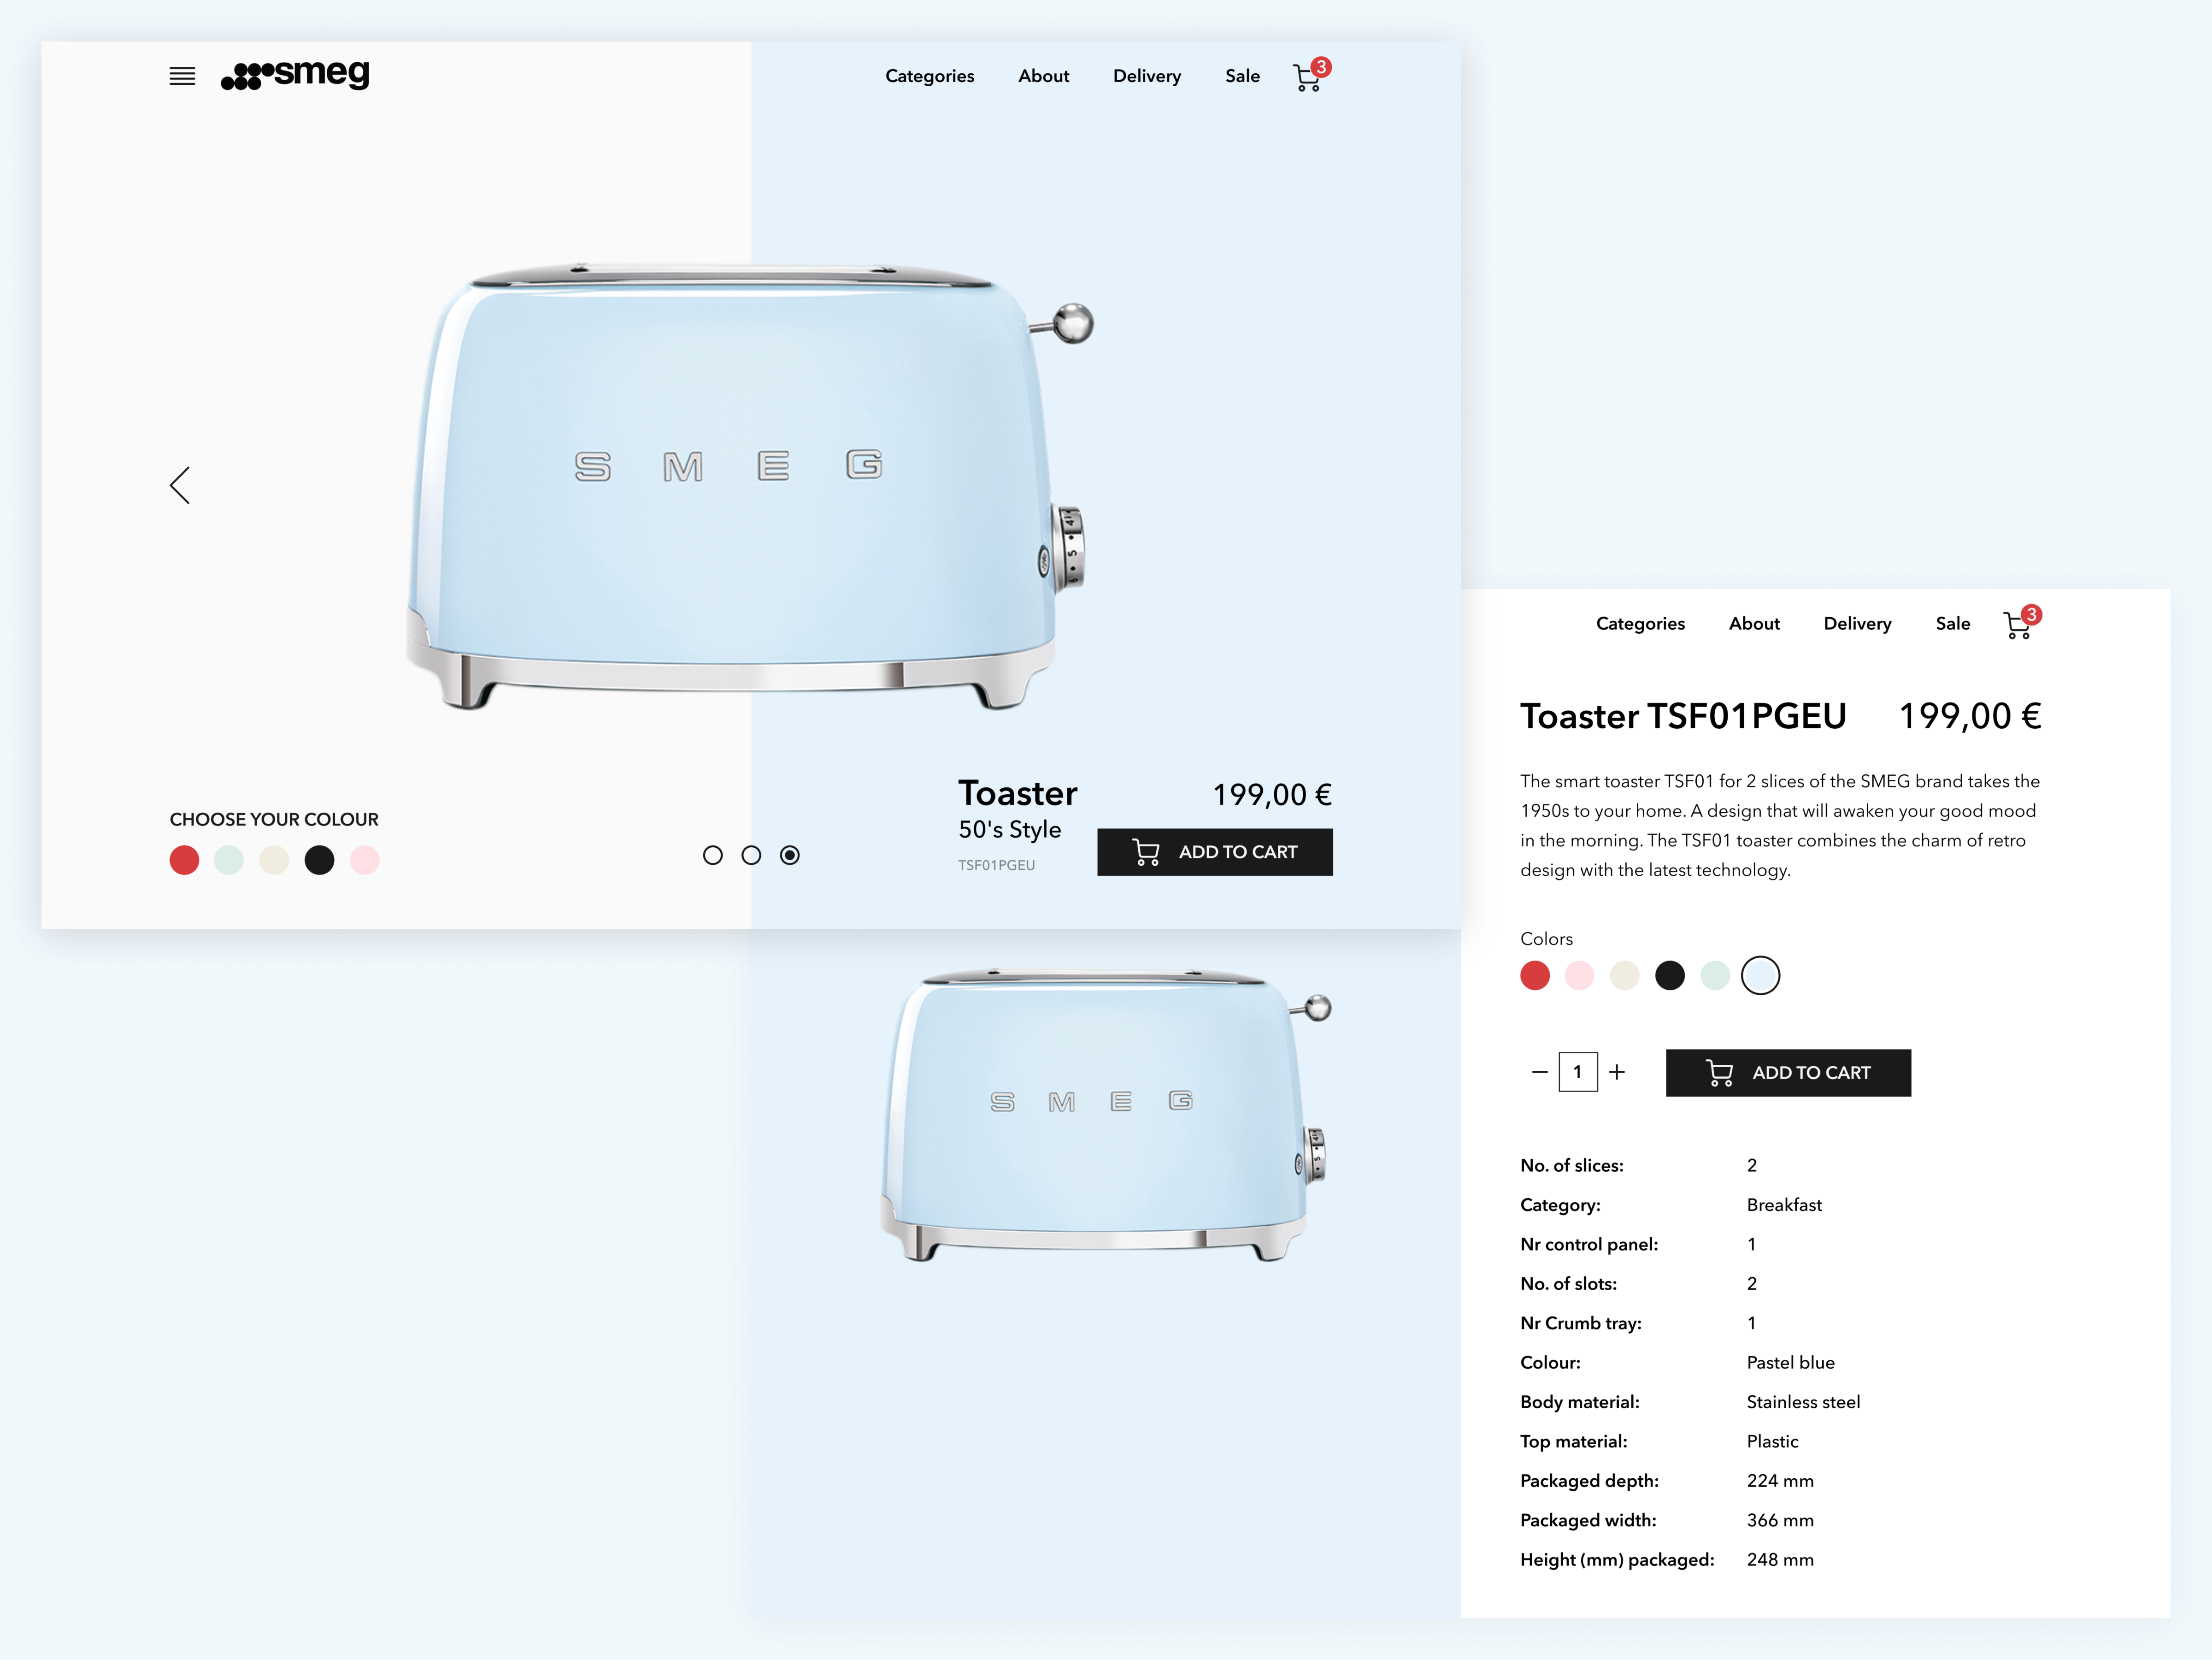Go to previous slide with left arrow
2212x1665 pixels.
180,486
